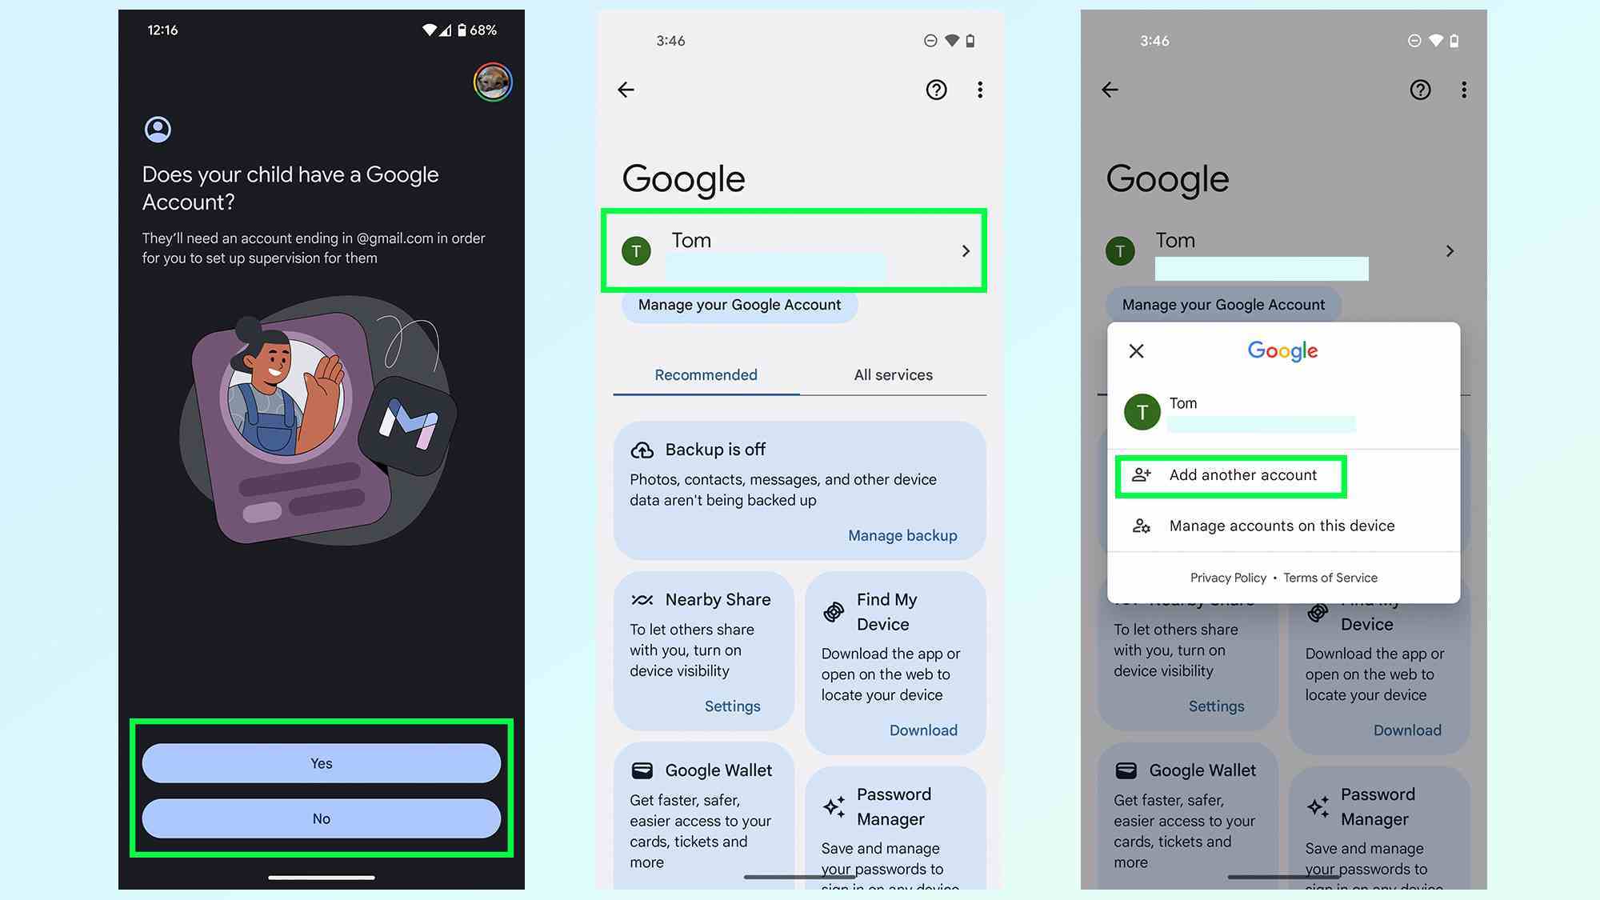Click the 'Yes' button on child account
Screen dimensions: 1600x900
(x=322, y=762)
